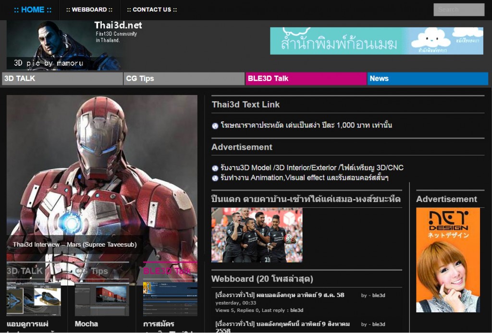Select the CG Tips category tab
This screenshot has width=492, height=333.
tap(184, 79)
